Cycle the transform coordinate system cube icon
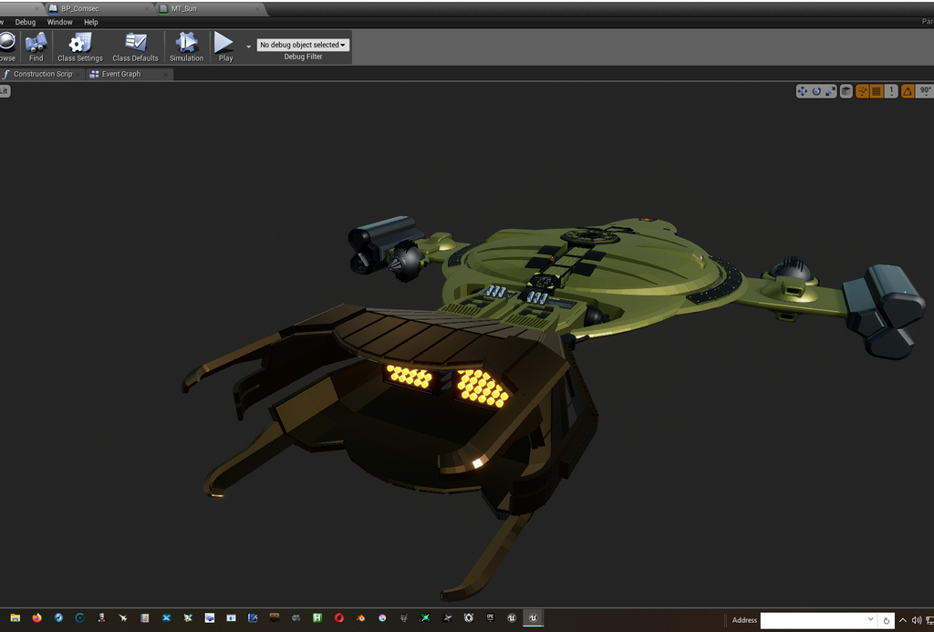The width and height of the screenshot is (934, 632). (846, 91)
